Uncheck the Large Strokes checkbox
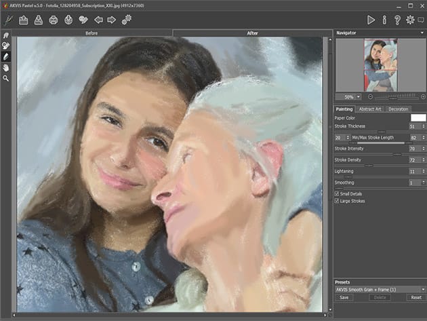This screenshot has width=427, height=321. [x=338, y=201]
